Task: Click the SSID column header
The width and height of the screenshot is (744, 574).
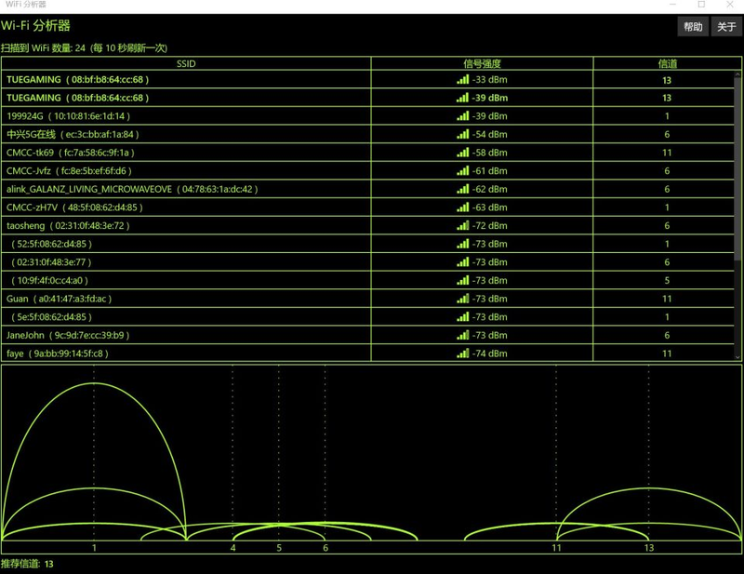Action: click(x=186, y=63)
